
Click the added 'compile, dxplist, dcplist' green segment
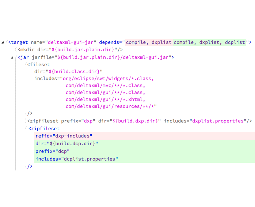pyautogui.click(x=209, y=42)
